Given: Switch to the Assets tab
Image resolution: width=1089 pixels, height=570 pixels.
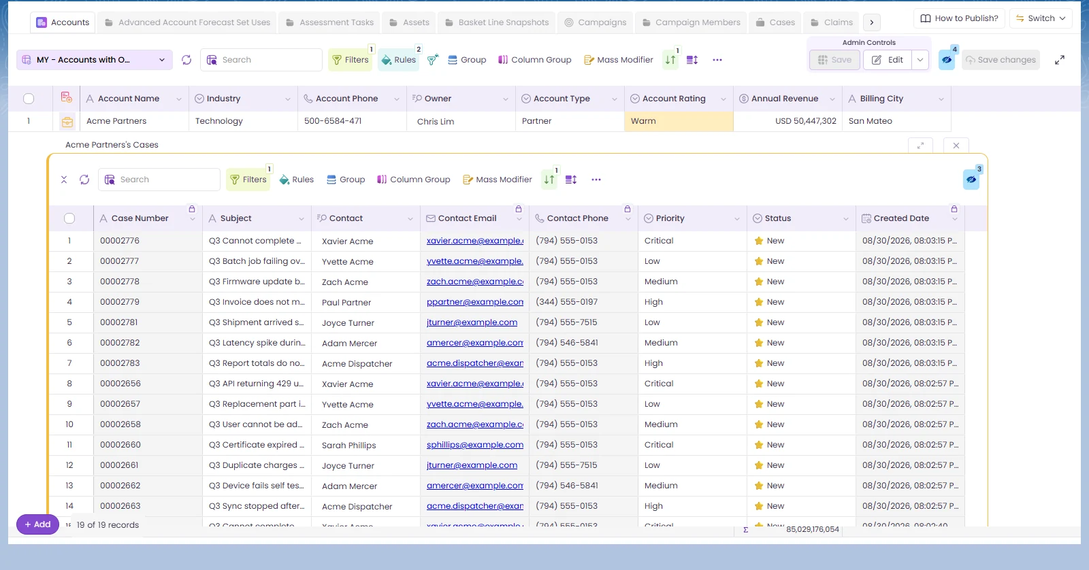Looking at the screenshot, I should pyautogui.click(x=409, y=22).
